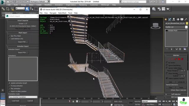The height and width of the screenshot is (106, 189).
Task: Select the Unlink Selection tool
Action: coord(8,9)
